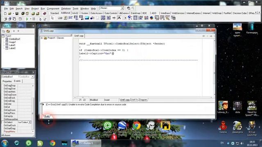This screenshot has height=147, width=262.
Task: Pick the StaticText 'A' component icon
Action: (x=119, y=18)
